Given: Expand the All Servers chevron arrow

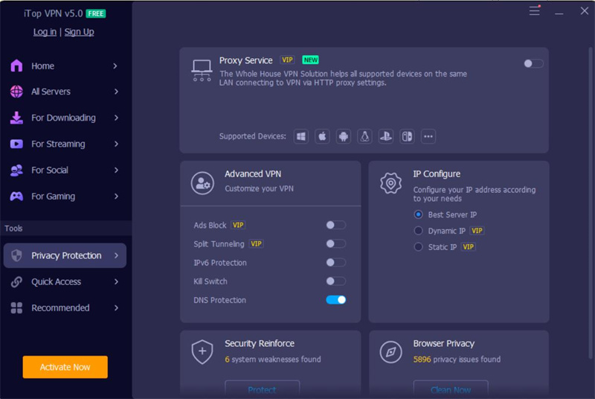Looking at the screenshot, I should tap(116, 92).
